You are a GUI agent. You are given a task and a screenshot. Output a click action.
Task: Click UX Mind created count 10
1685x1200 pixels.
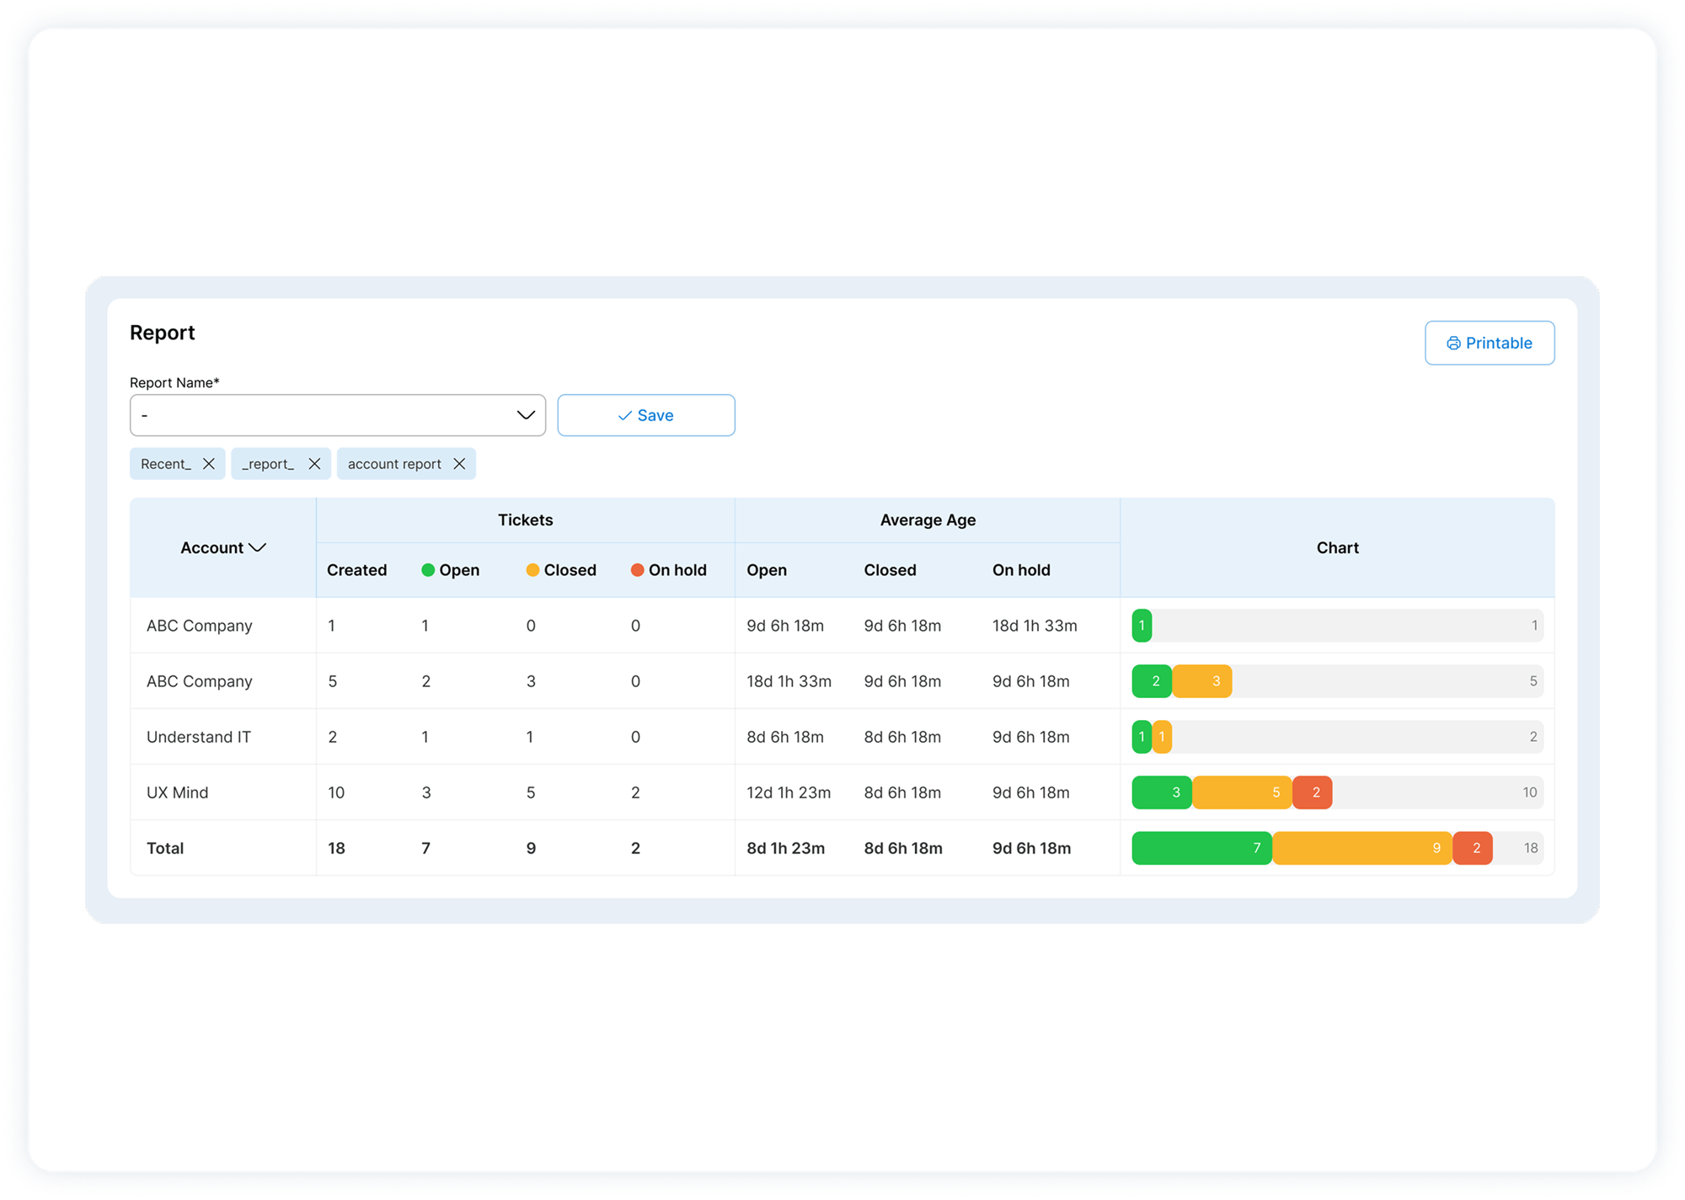pos(336,792)
